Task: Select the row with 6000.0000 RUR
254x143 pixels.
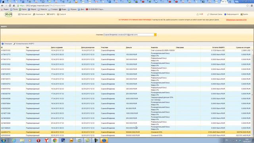Action: [x=126, y=99]
